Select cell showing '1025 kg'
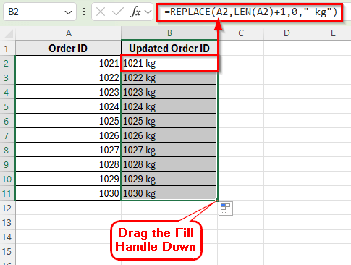 (169, 121)
